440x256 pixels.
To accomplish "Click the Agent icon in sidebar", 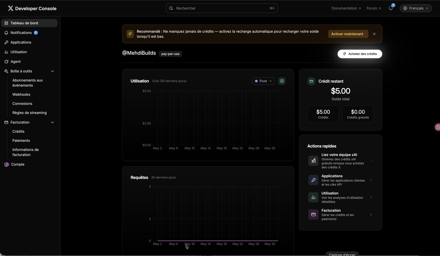I will (6, 61).
